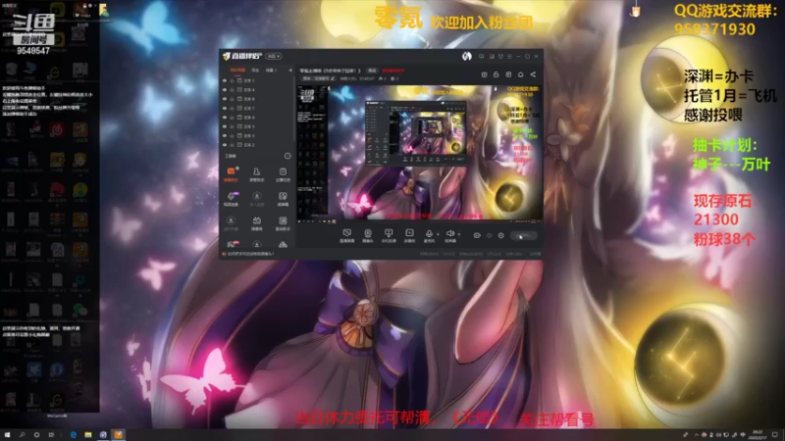Start the live broadcast with the pill button
785x441 pixels.
pyautogui.click(x=524, y=235)
